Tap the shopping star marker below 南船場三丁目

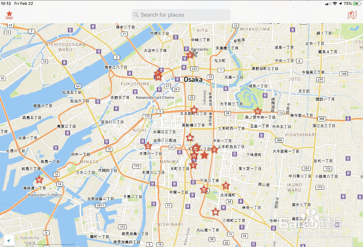[190, 138]
